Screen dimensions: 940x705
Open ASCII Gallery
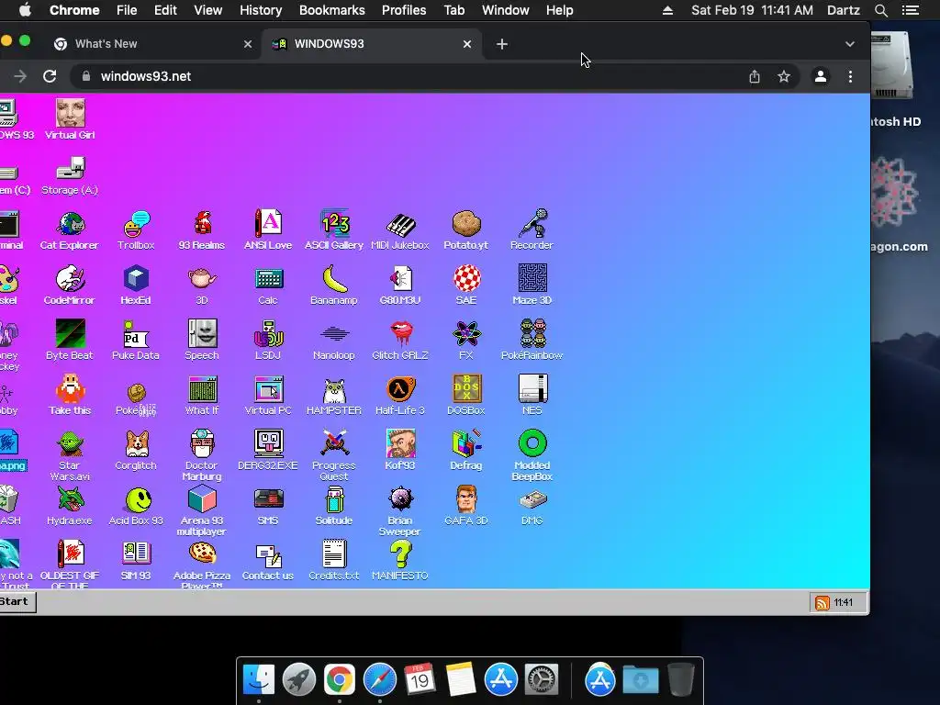click(x=334, y=230)
